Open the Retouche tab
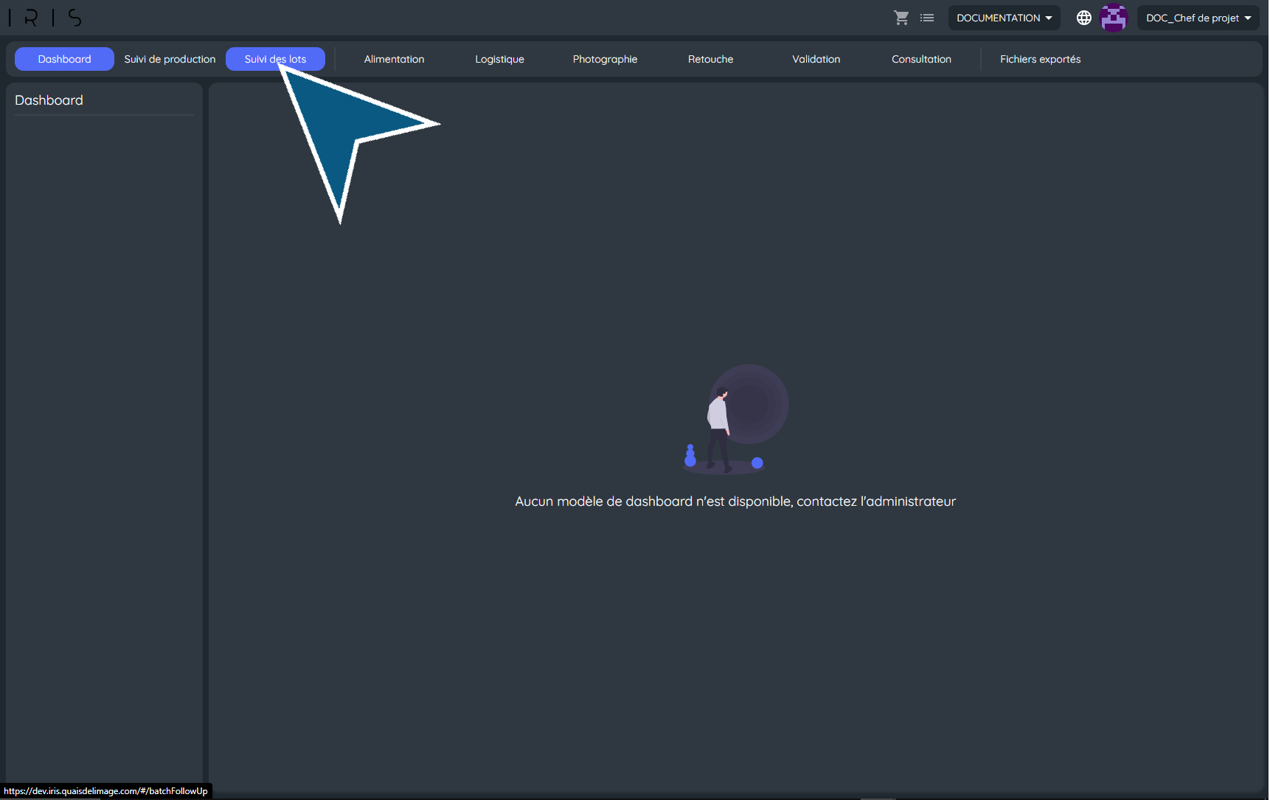The image size is (1270, 800). (x=710, y=59)
